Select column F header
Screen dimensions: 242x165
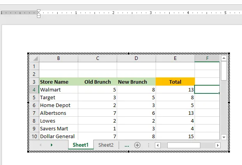207,58
